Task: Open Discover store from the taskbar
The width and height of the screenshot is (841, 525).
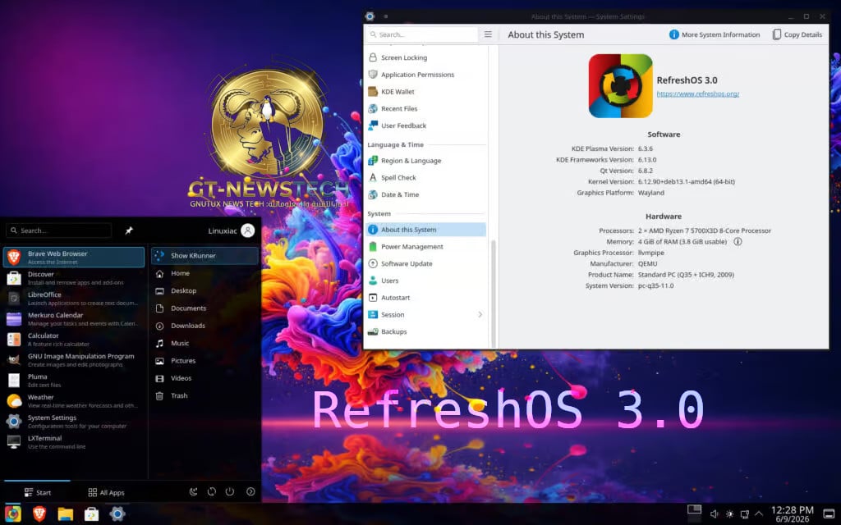Action: 92,514
